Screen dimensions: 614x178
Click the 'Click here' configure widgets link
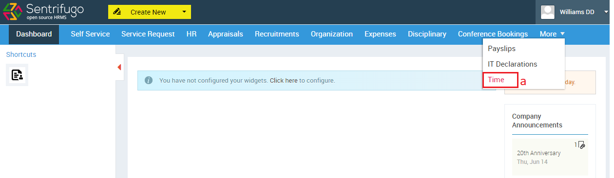pos(284,80)
